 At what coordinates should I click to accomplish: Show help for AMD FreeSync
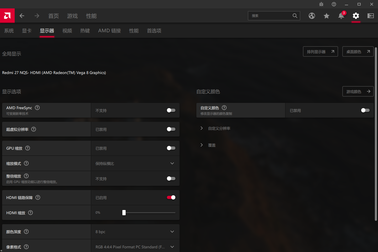(x=37, y=108)
